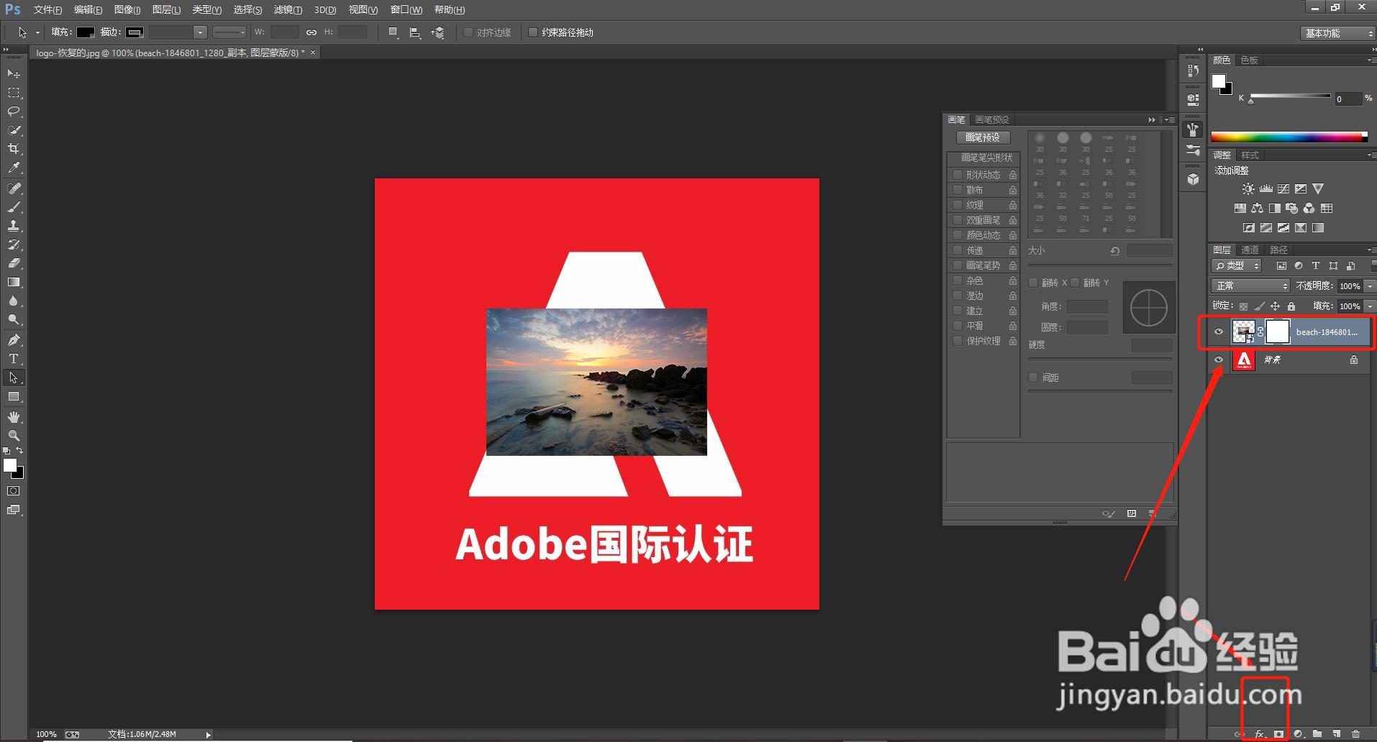Add Levels adjustment icon

pyautogui.click(x=1266, y=189)
